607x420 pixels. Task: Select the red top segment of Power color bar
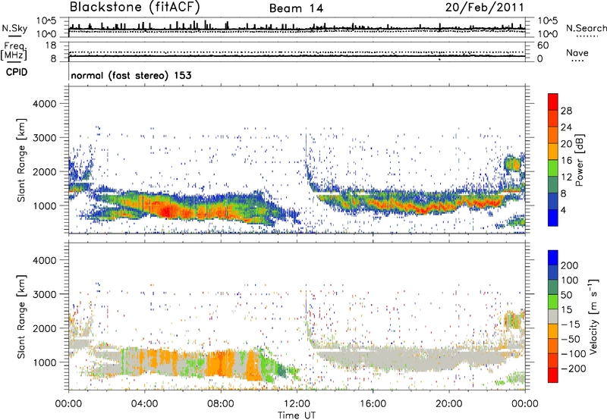tap(553, 102)
